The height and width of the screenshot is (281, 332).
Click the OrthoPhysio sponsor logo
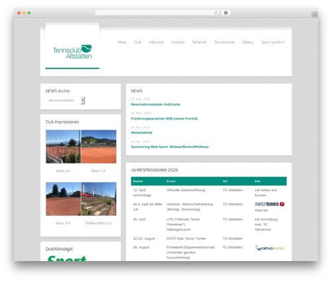(x=270, y=248)
